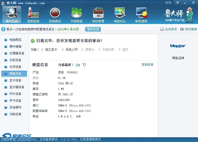The height and width of the screenshot is (142, 198).
Task: Open the 新机推荐 new PC recommendation icon
Action: [x=141, y=13]
